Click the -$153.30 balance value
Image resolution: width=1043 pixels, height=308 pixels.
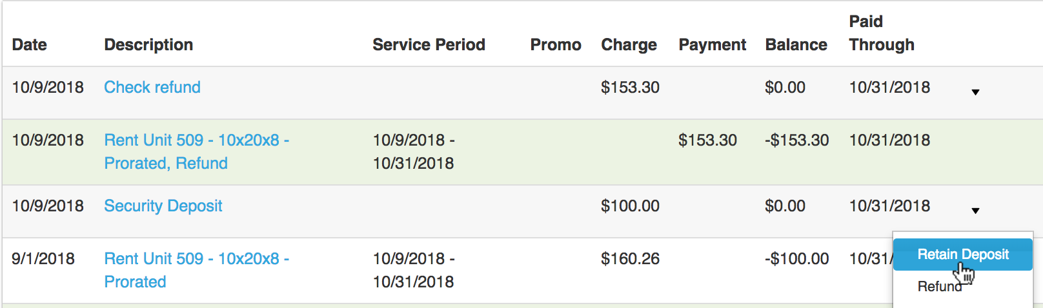[x=796, y=140]
